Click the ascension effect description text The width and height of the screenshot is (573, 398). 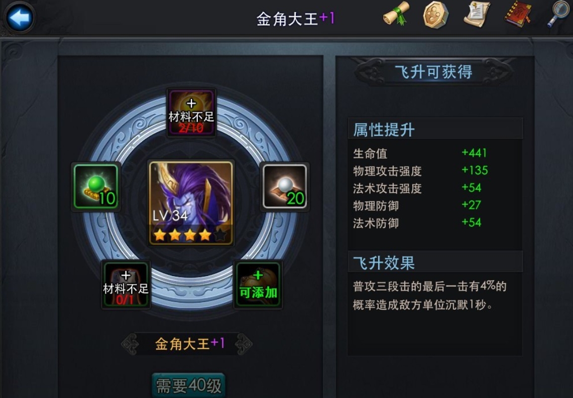pos(430,295)
